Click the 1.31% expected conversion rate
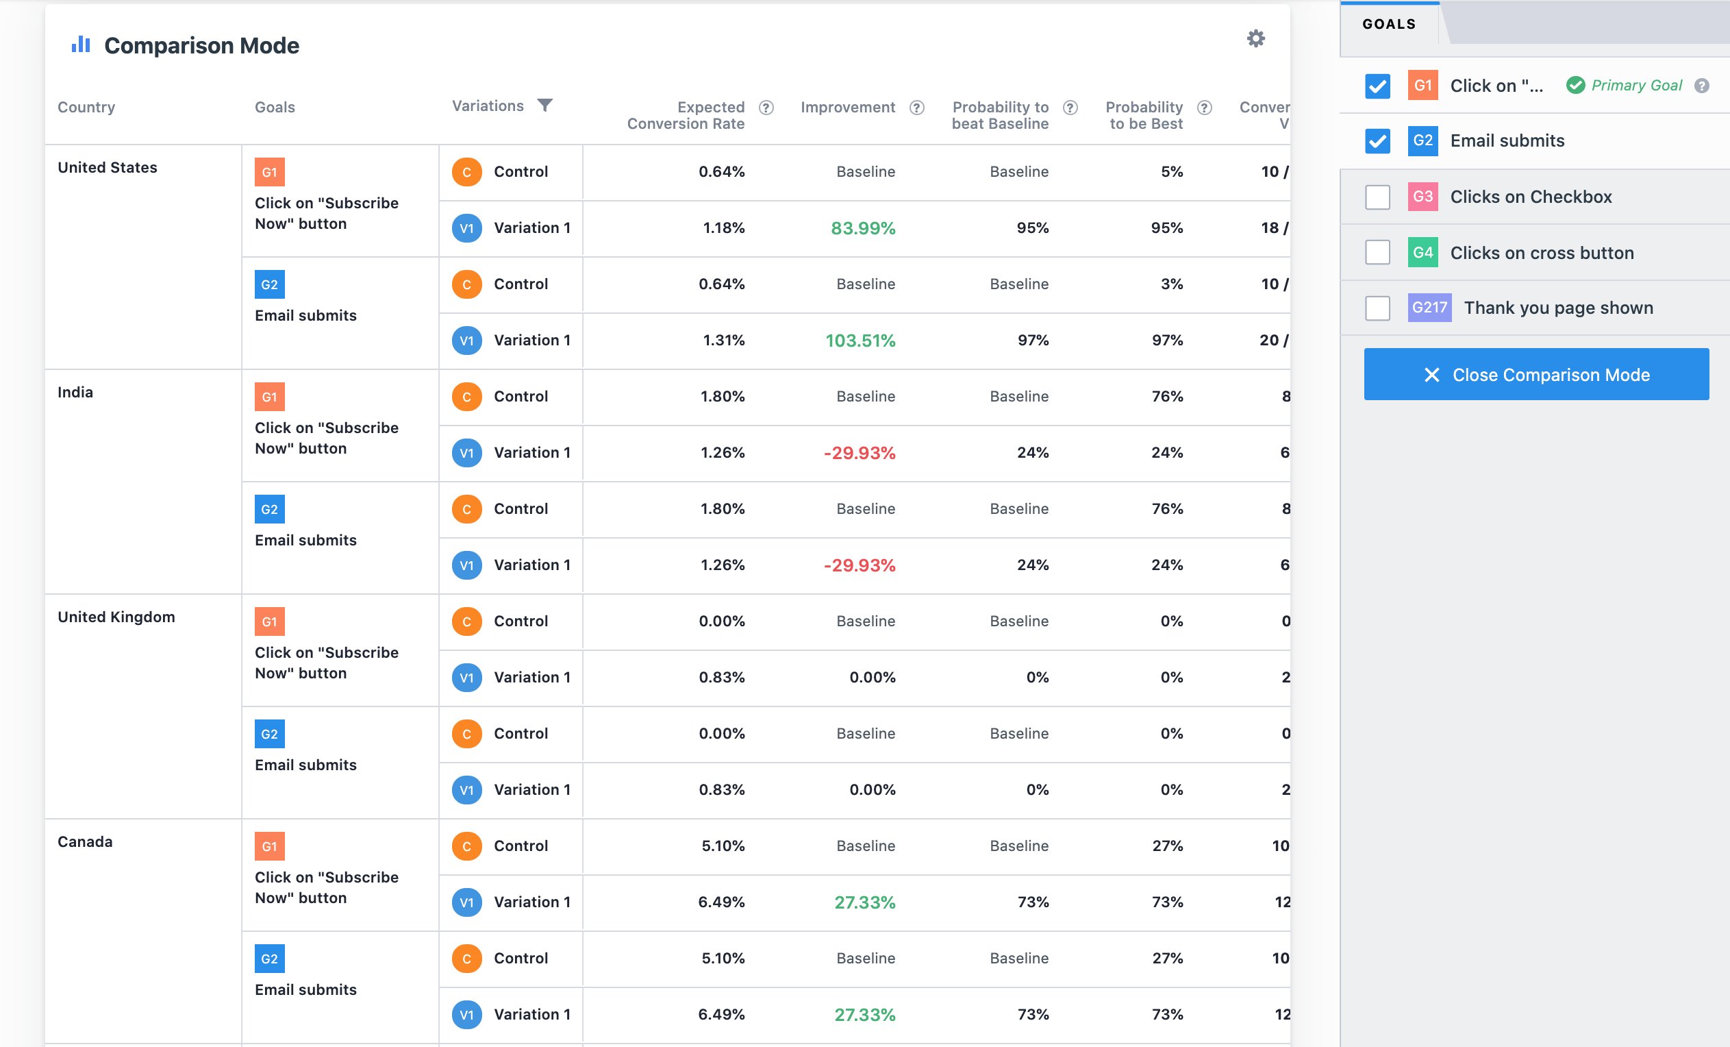The image size is (1730, 1047). (x=724, y=340)
